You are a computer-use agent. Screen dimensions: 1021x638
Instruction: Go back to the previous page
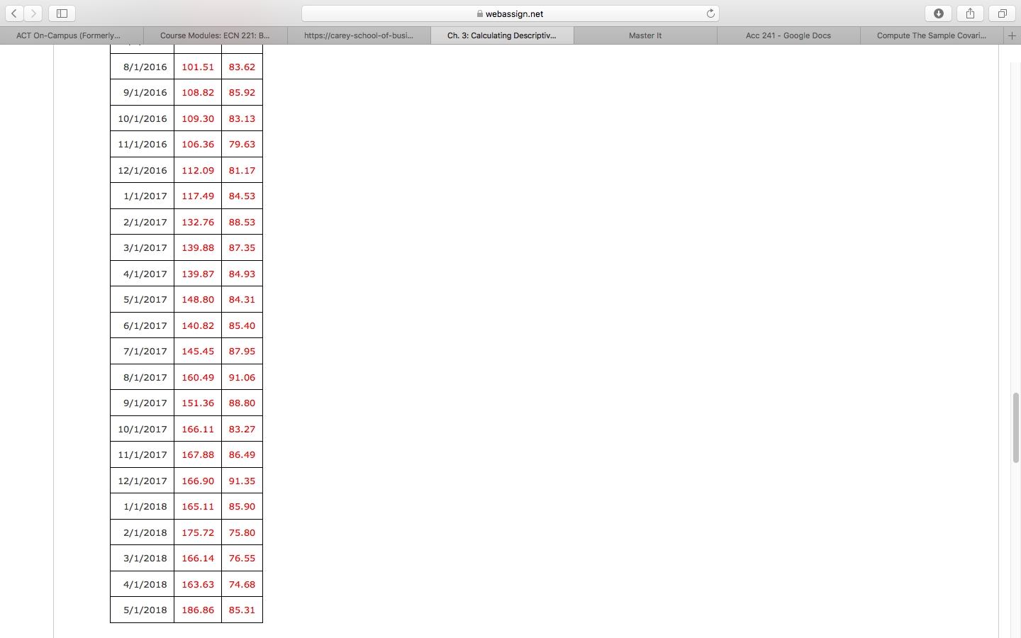click(14, 13)
